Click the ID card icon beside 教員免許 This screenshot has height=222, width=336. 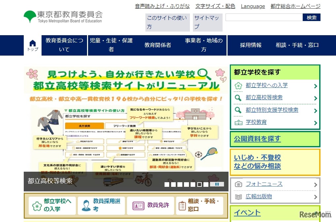tap(138, 206)
